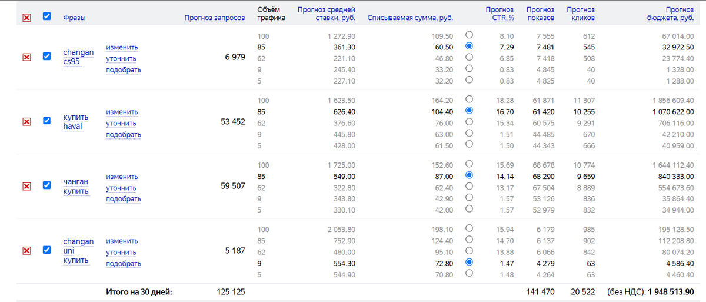This screenshot has height=302, width=706.
Task: Open the чанган купить phrase link
Action: pos(76,186)
